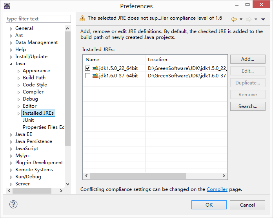
Task: Open the Compiler page link
Action: tap(217, 189)
